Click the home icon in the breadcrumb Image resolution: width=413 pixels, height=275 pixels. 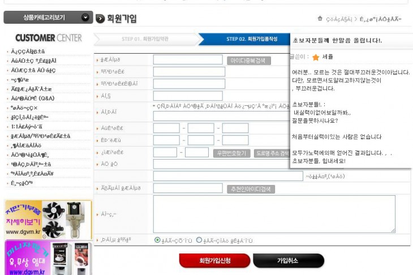[x=320, y=19]
